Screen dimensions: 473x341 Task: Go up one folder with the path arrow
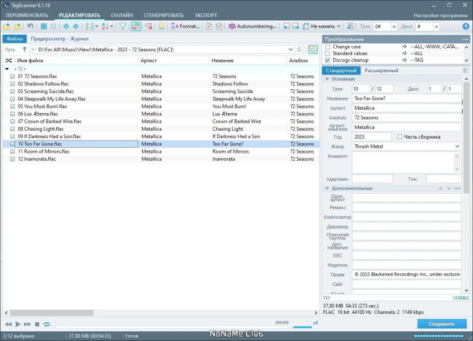pyautogui.click(x=24, y=49)
